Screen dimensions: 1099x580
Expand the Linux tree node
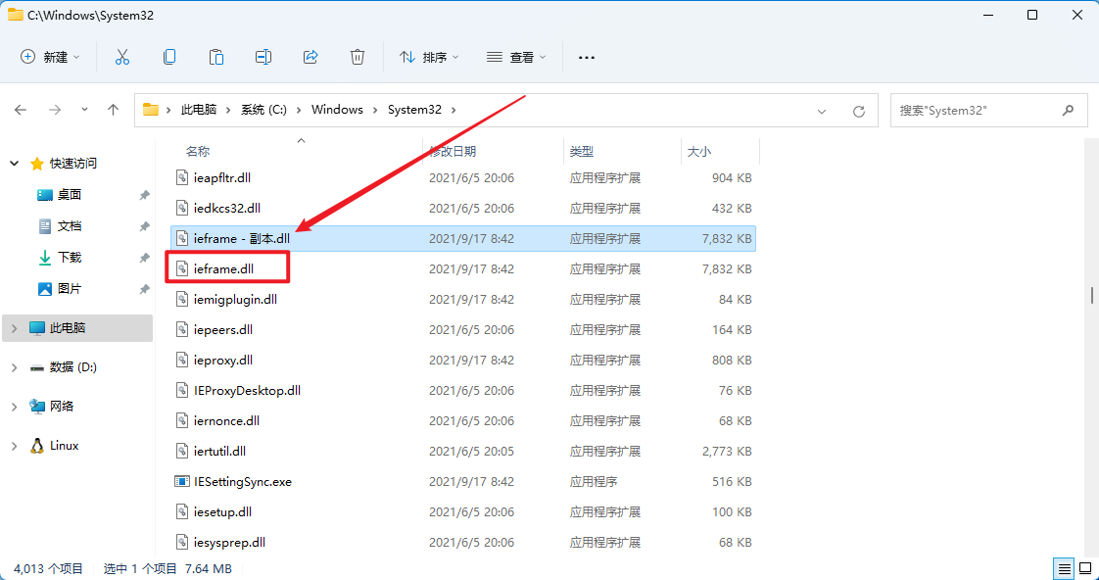[14, 446]
